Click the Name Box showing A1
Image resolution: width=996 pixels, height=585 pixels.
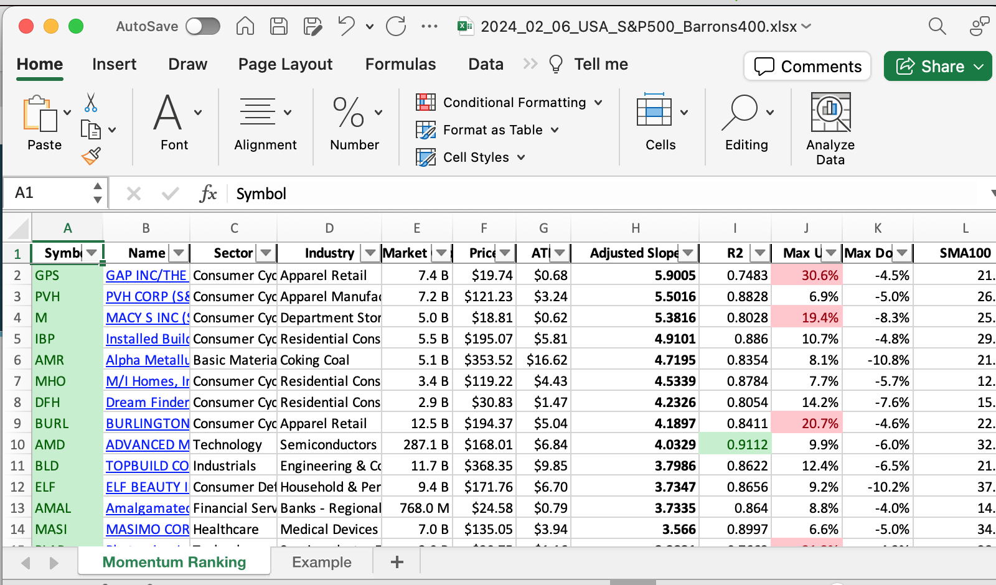[50, 193]
